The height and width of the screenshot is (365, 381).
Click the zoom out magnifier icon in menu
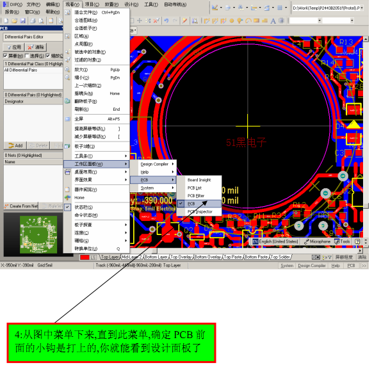68,77
